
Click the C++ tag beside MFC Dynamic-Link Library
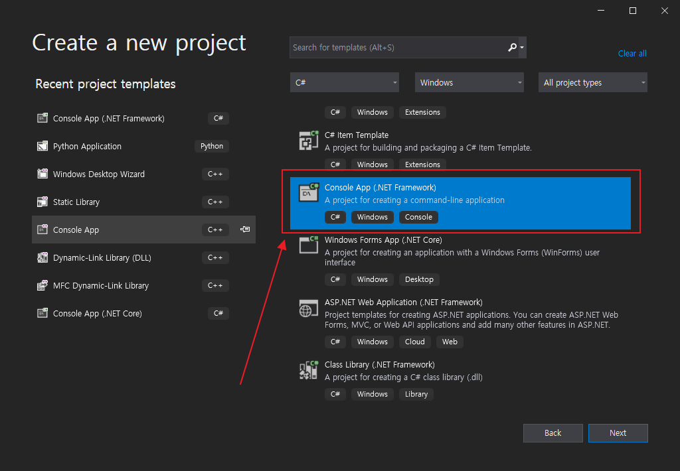click(x=215, y=285)
